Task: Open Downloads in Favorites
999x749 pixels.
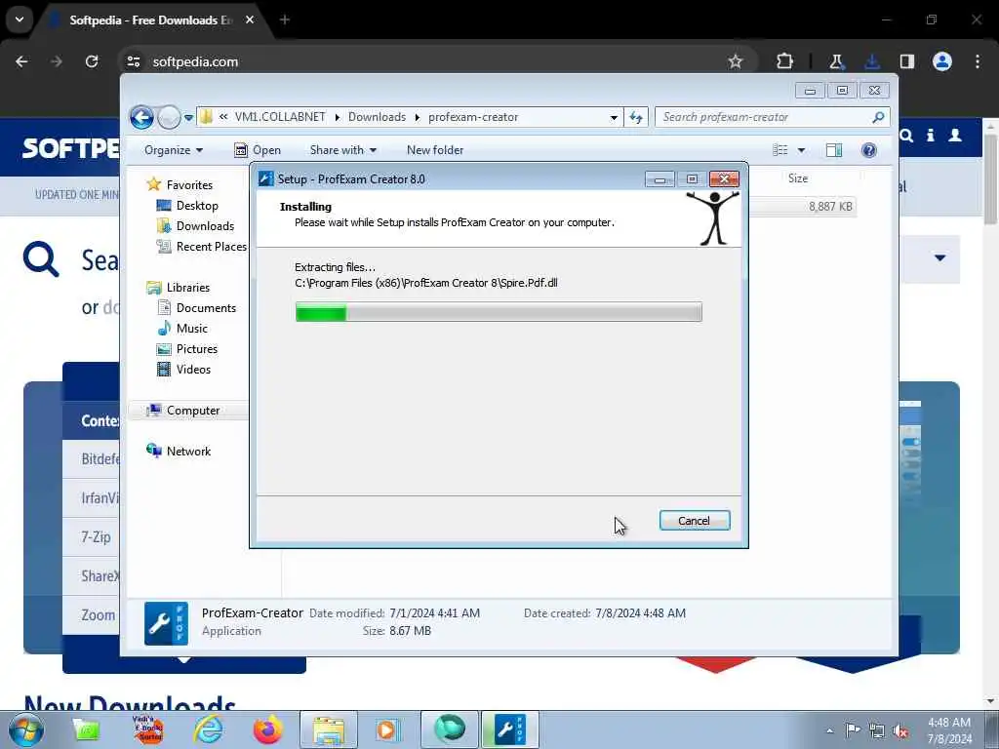Action: pyautogui.click(x=205, y=226)
